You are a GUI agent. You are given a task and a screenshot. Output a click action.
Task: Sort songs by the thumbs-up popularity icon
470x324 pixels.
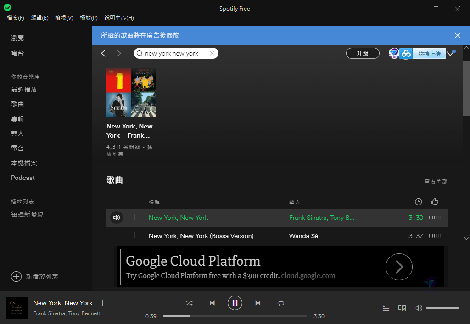click(x=435, y=202)
